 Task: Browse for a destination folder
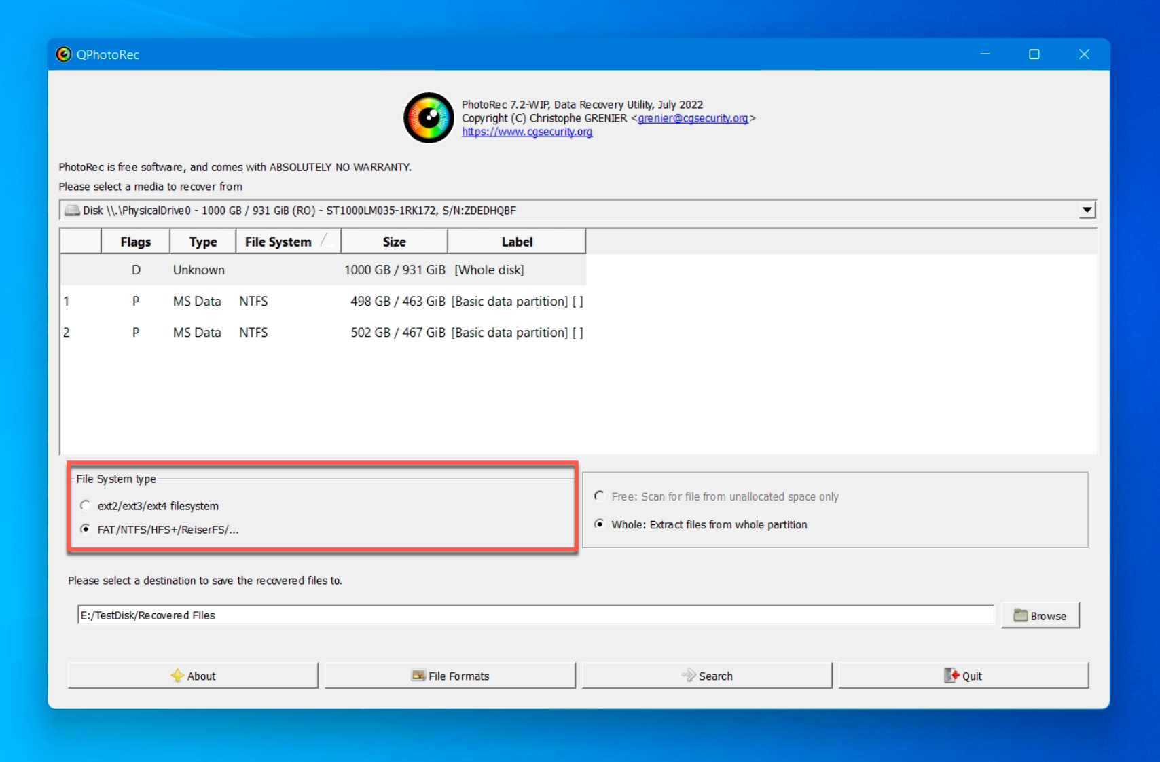[1040, 615]
